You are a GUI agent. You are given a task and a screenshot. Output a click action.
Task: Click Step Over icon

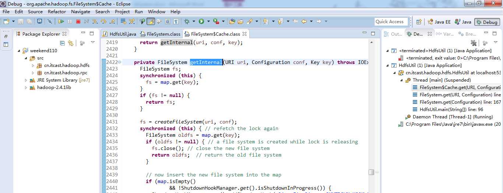click(103, 22)
